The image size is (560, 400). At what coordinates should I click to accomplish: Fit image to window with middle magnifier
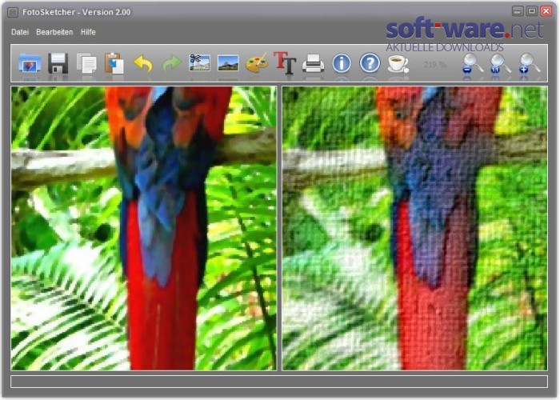coord(500,63)
